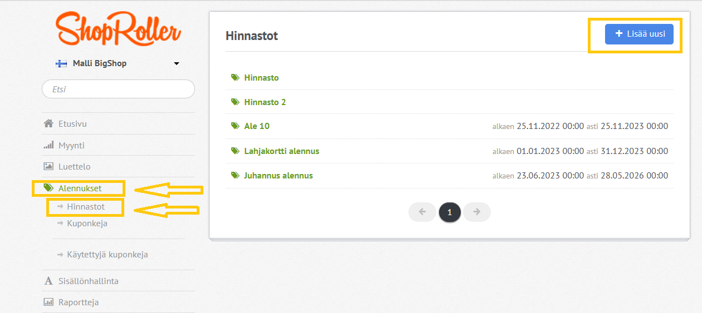The width and height of the screenshot is (702, 313).
Task: Open the Ale 10 price list
Action: point(257,126)
